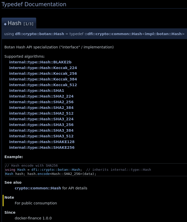Open the internal::type::Hash::SHA1 link
This screenshot has height=222, width=187.
[36, 91]
